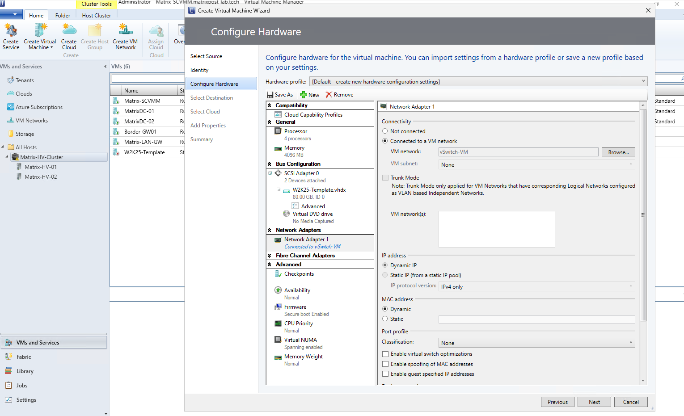Select Connected to a VM network radio
Screen dimensions: 684x416
pos(385,141)
